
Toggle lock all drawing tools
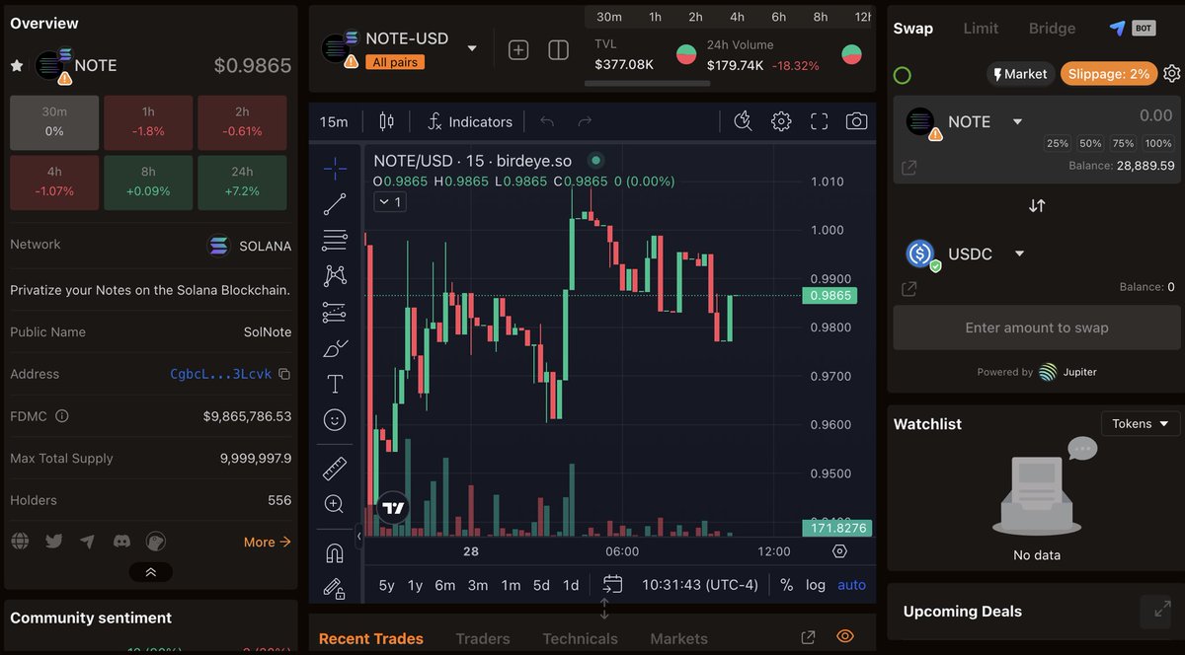(x=335, y=588)
